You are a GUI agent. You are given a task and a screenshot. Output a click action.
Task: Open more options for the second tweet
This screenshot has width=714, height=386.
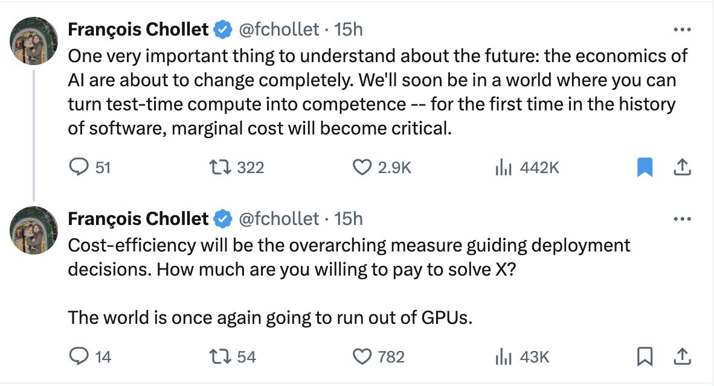point(681,219)
